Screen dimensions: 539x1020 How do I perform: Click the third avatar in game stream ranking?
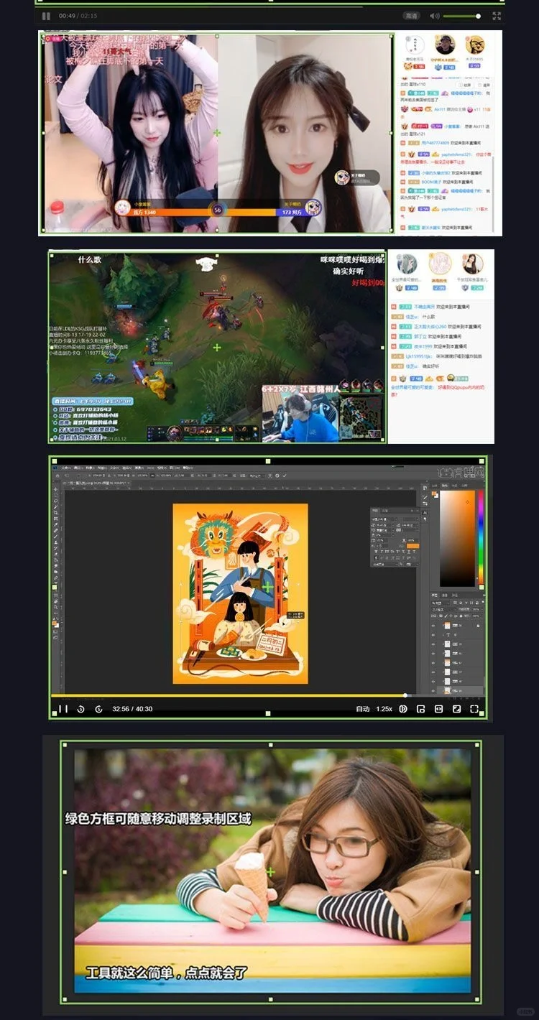[471, 264]
